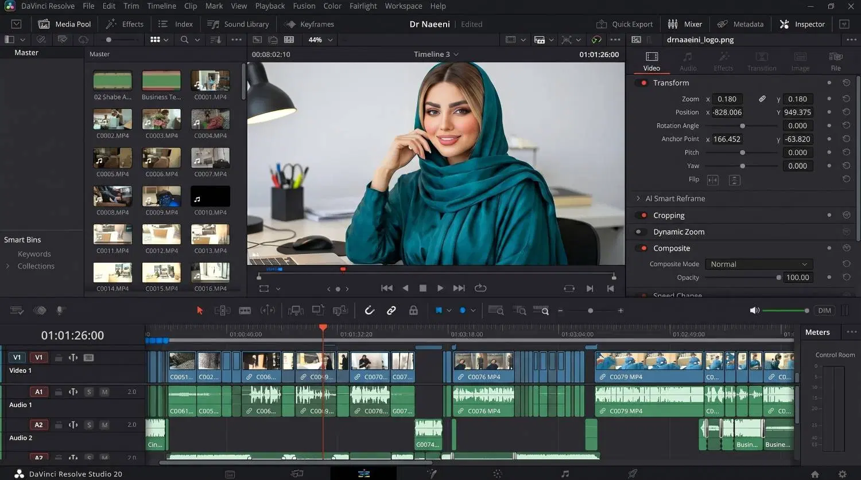Viewport: 861px width, 480px height.
Task: Open the flag color dropdown arrow
Action: point(448,310)
